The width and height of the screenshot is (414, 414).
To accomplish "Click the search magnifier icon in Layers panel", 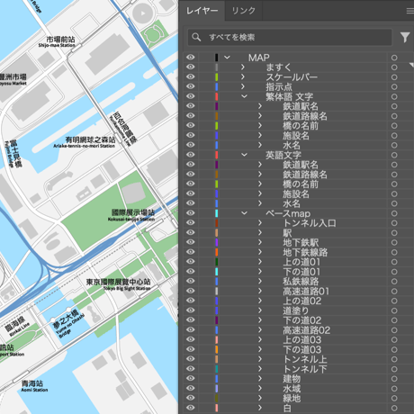I will [196, 37].
